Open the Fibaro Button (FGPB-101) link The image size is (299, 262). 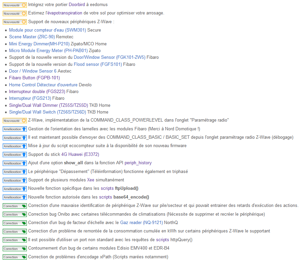pos(35,78)
